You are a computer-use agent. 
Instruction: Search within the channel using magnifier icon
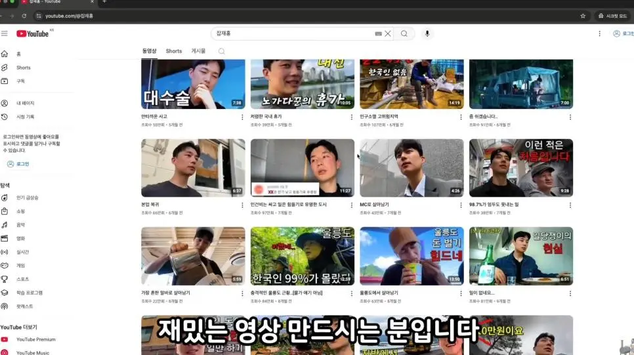pos(222,51)
